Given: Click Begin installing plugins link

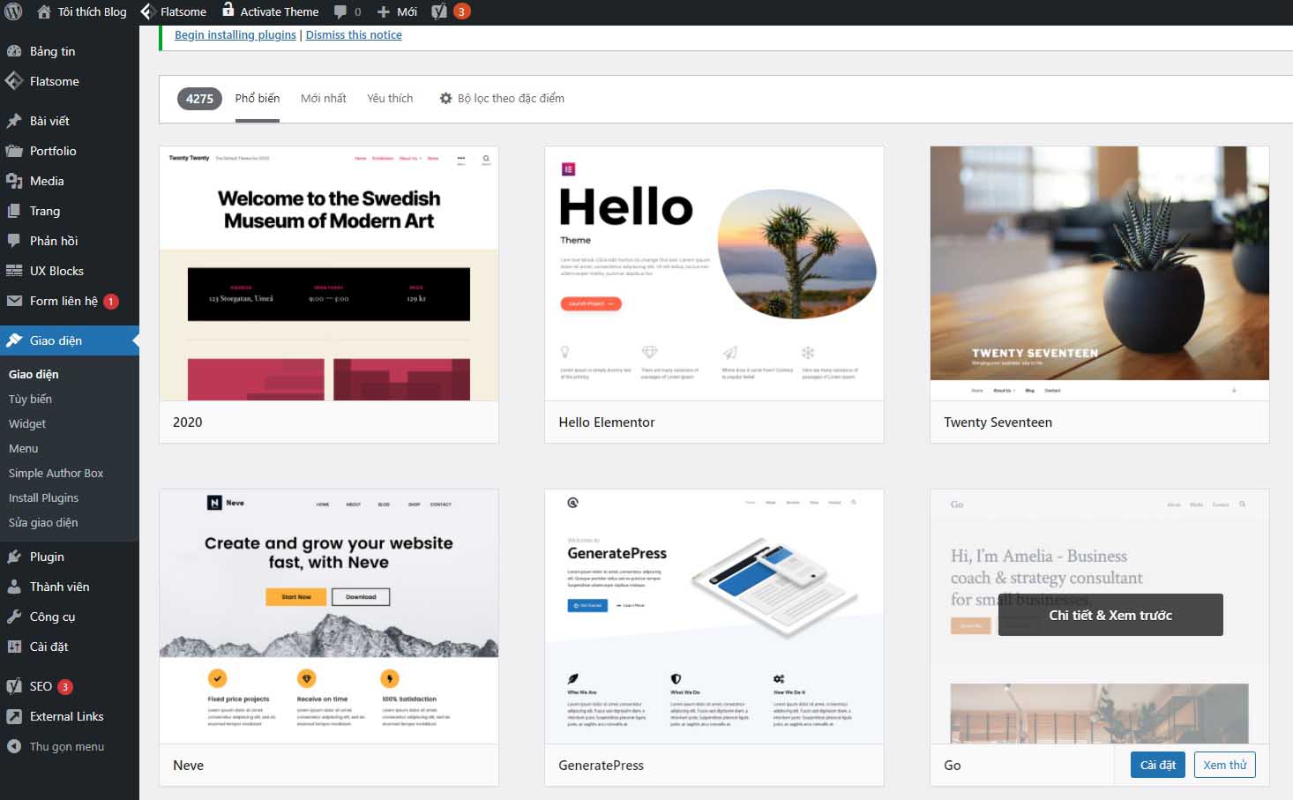Looking at the screenshot, I should click(x=235, y=34).
